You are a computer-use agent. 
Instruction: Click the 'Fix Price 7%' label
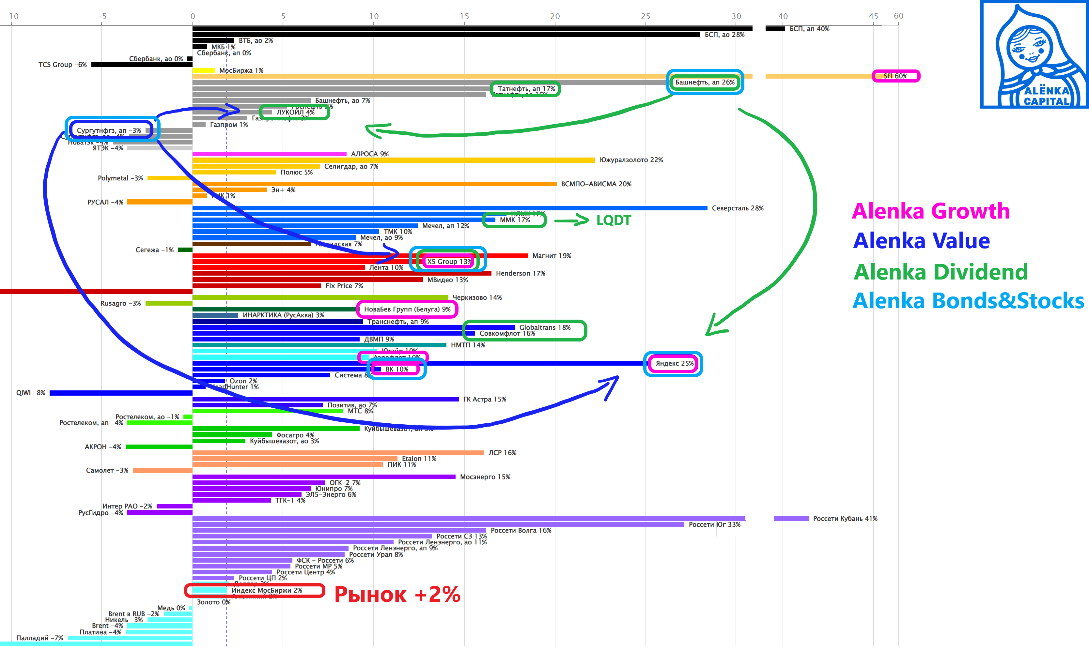(344, 286)
